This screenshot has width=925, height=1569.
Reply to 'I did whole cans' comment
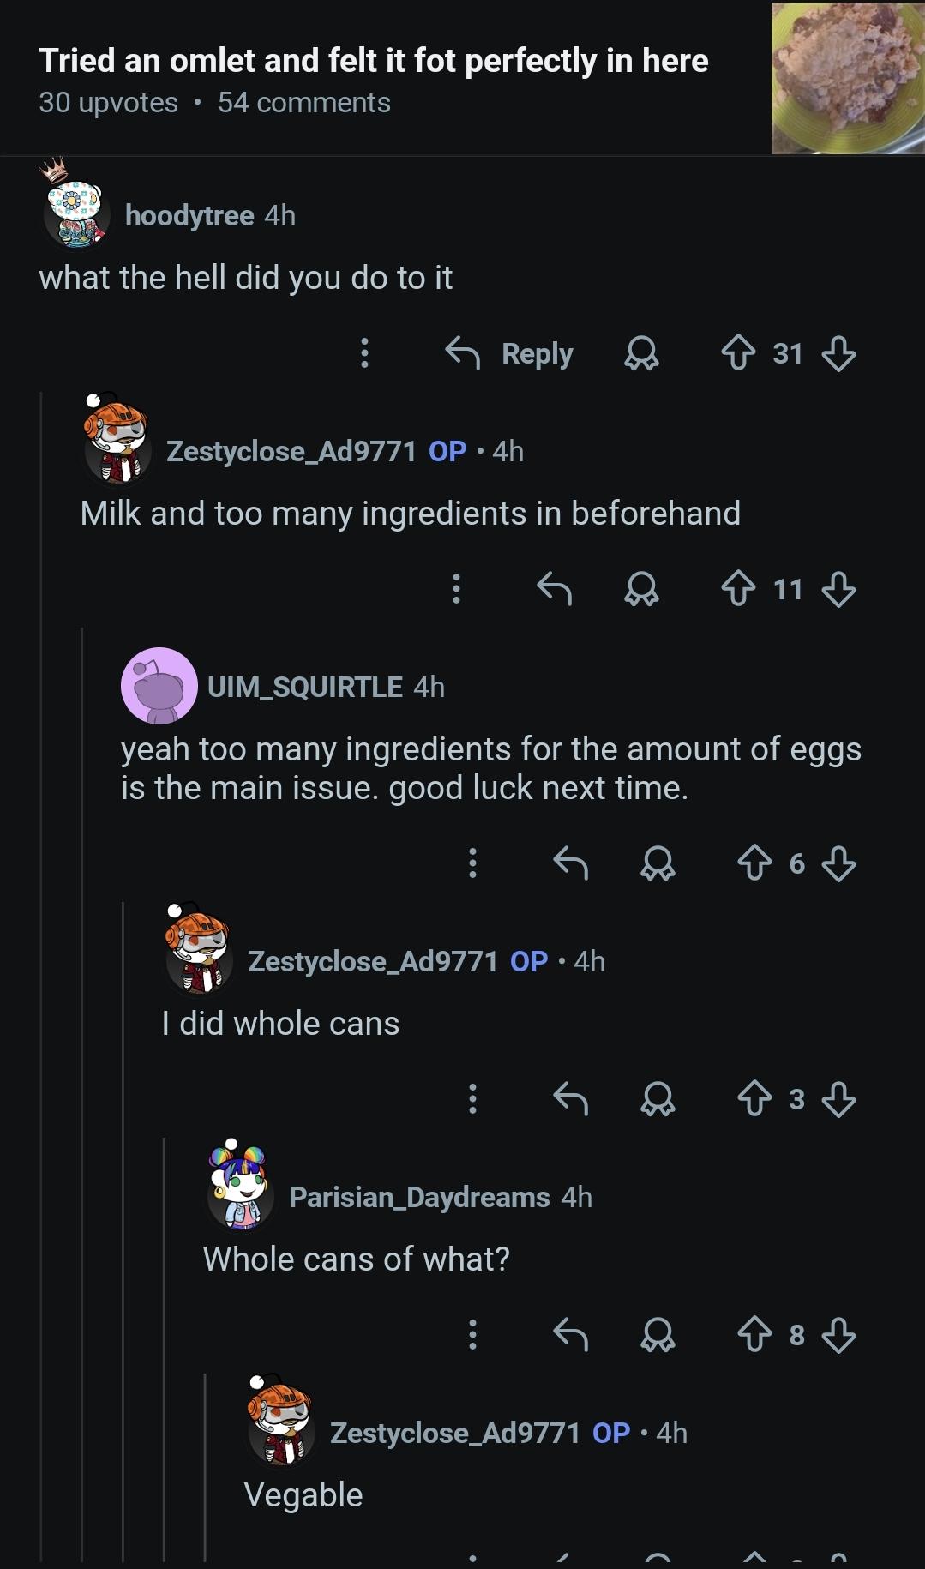(571, 1099)
